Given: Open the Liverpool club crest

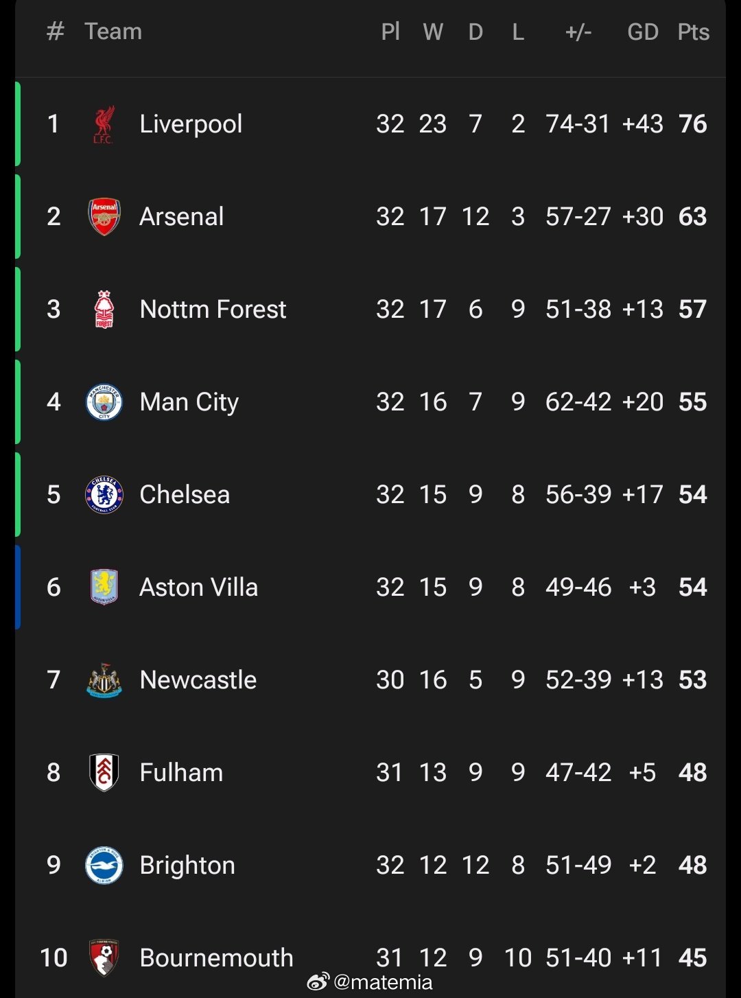Looking at the screenshot, I should click(104, 124).
